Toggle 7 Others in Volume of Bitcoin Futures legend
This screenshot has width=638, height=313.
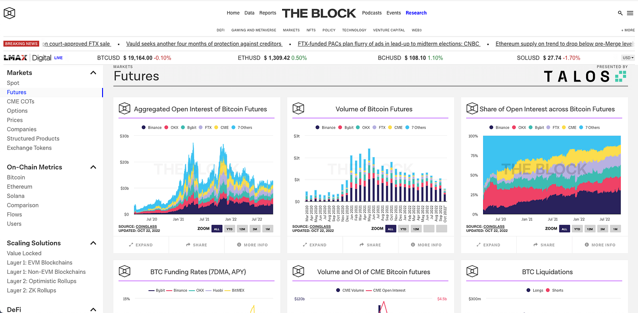click(416, 128)
